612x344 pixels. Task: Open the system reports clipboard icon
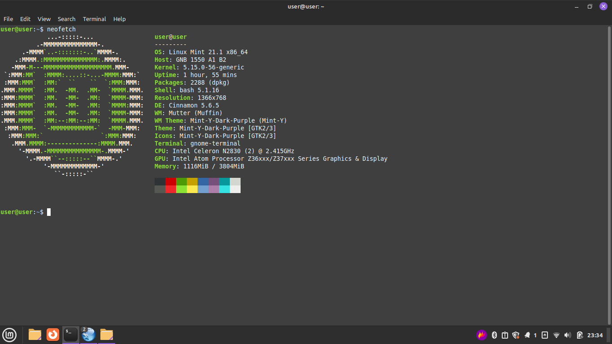[505, 335]
